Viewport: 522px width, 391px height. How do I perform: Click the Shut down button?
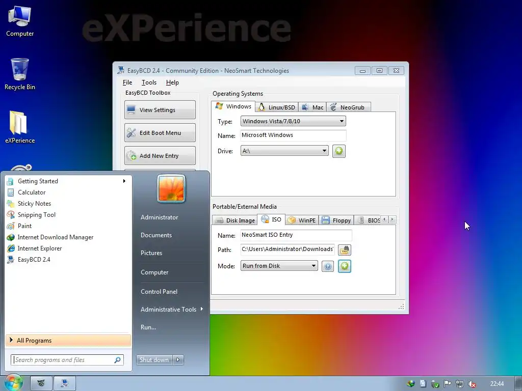pos(154,360)
